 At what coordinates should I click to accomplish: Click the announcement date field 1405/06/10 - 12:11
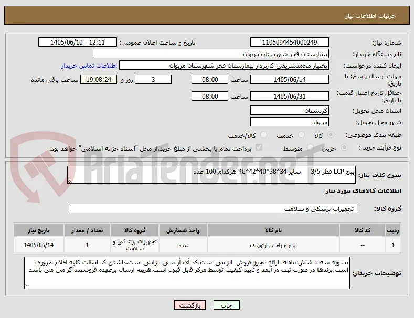78,43
